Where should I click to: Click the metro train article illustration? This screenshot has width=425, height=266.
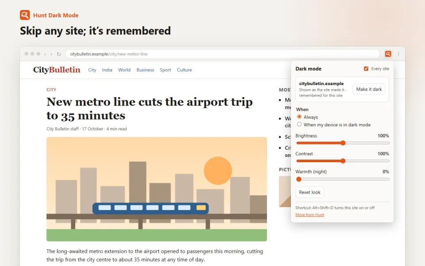(x=157, y=189)
